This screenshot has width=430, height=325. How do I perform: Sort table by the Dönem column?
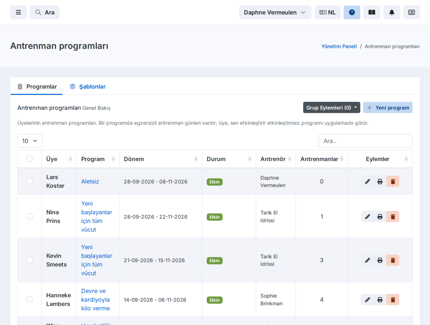pos(161,159)
